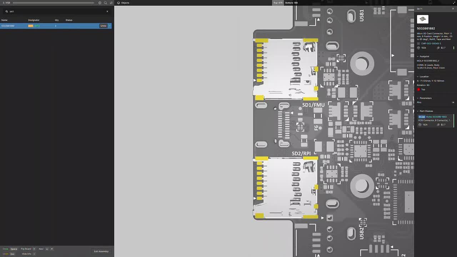Collapse the Location section
This screenshot has height=257, width=457.
(x=418, y=76)
